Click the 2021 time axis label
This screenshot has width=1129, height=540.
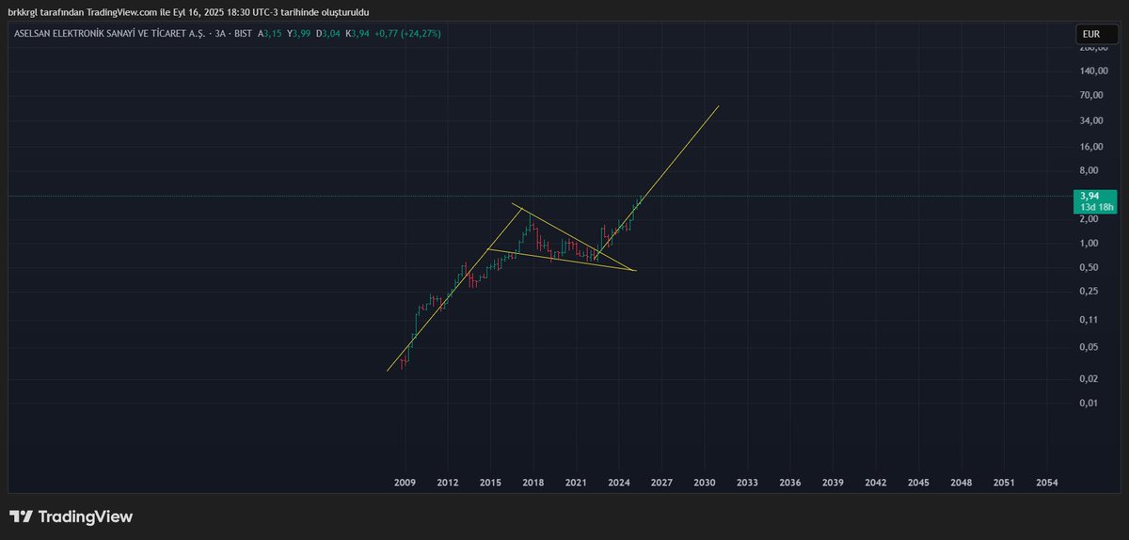point(576,483)
